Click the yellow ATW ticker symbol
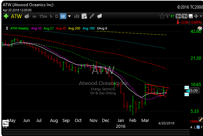Screen dimensions: 203x136 point(16,16)
